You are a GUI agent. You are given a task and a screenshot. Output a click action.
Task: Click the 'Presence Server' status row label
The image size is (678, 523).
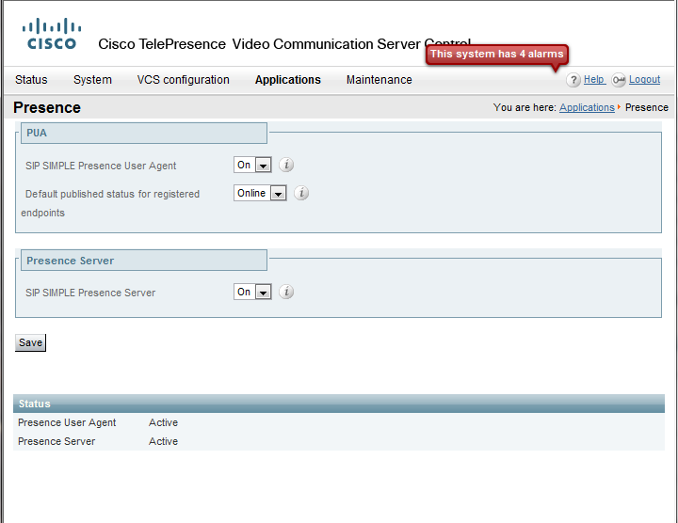(x=56, y=441)
